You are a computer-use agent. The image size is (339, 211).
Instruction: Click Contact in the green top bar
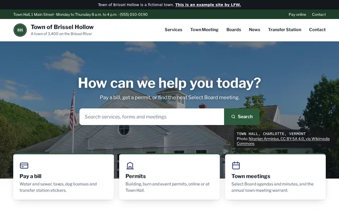tap(319, 14)
